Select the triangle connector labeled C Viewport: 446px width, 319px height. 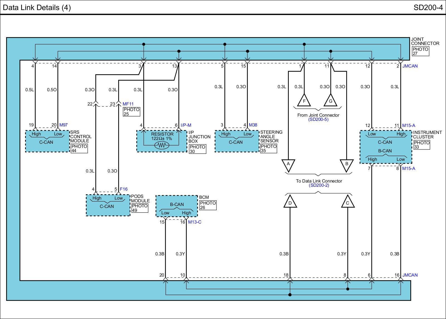348,202
